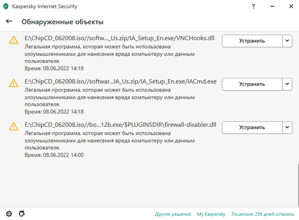Click the help question mark icon
This screenshot has height=220, width=299.
[x=253, y=7]
